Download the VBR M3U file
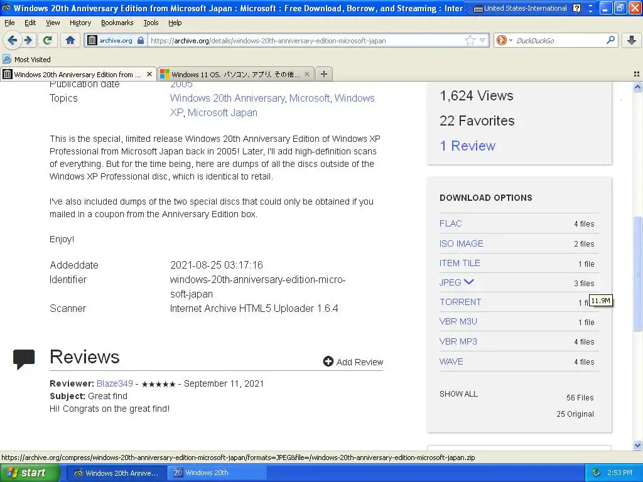This screenshot has width=643, height=482. tap(458, 321)
